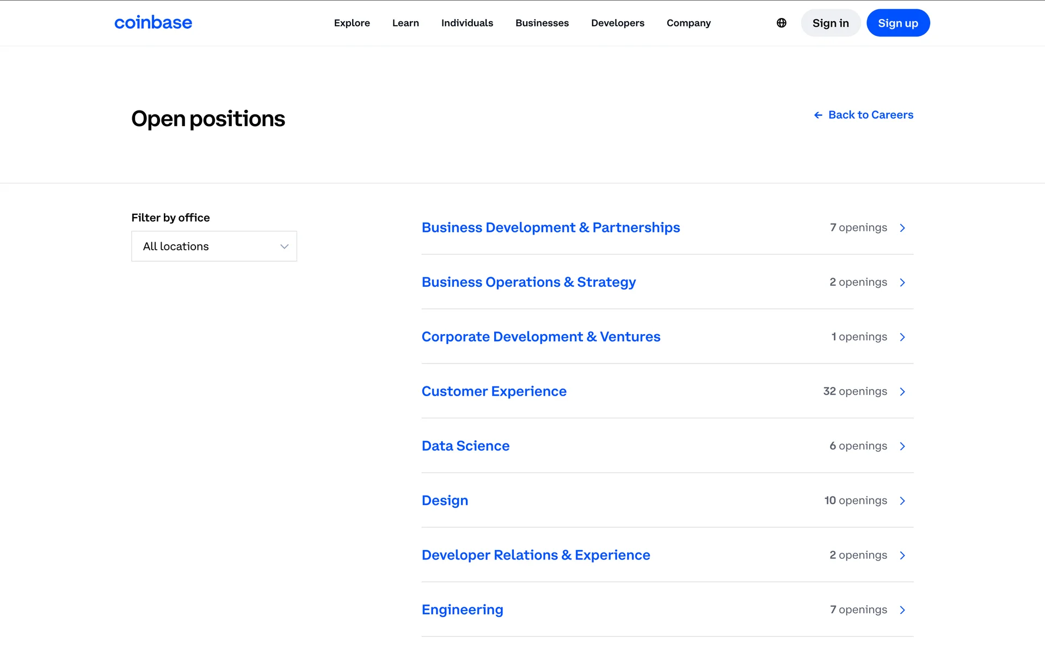Click chevron arrow for Data Science row
The width and height of the screenshot is (1045, 653).
(x=902, y=446)
